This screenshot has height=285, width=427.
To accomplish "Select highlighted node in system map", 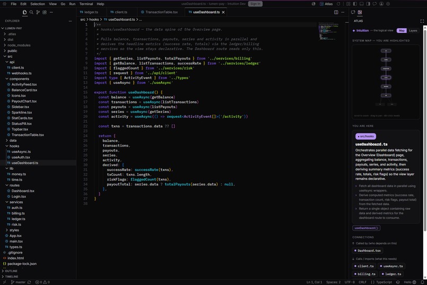I will (x=386, y=77).
